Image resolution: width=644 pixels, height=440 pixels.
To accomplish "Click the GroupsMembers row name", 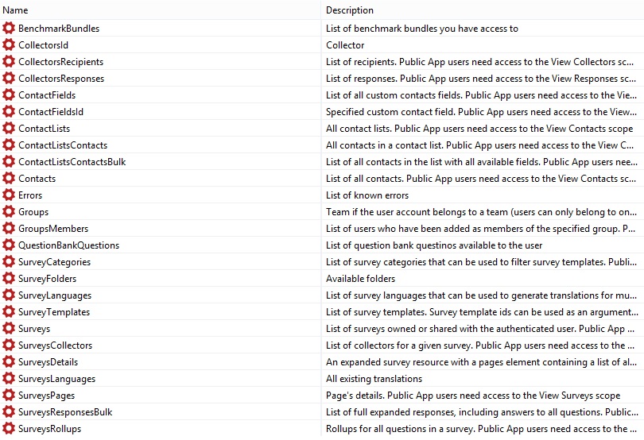I will (x=53, y=229).
